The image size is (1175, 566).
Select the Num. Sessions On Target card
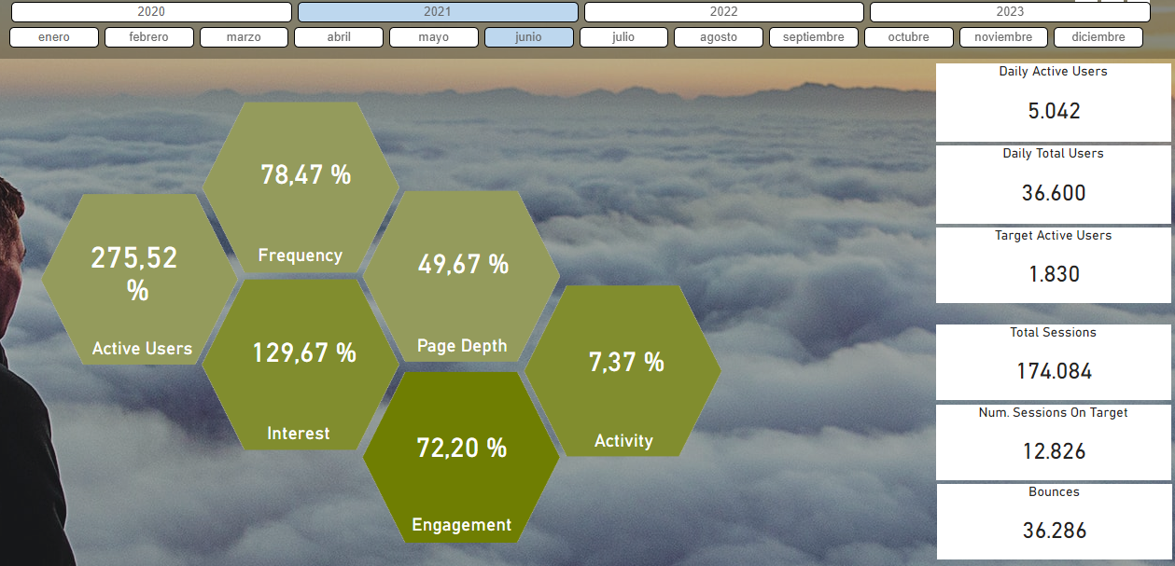click(x=1053, y=442)
